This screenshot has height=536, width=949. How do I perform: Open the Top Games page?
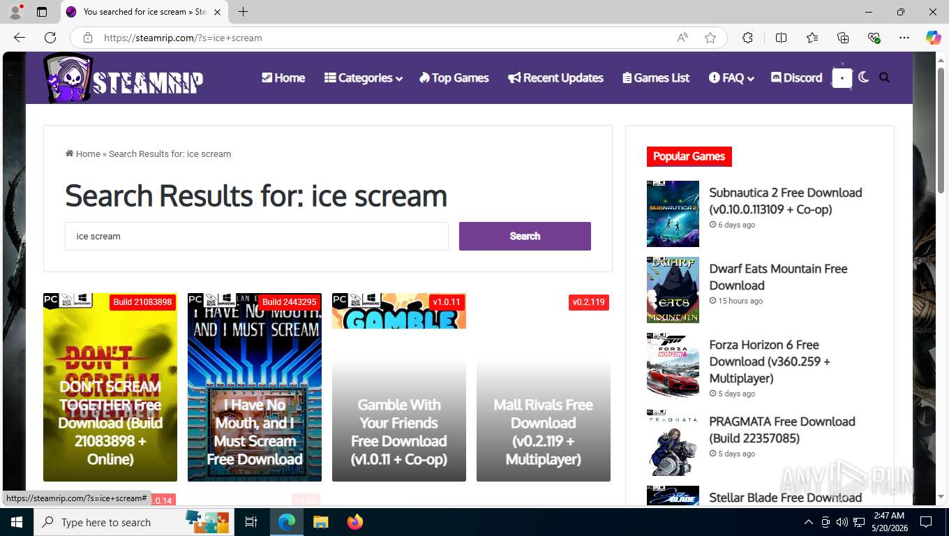coord(454,77)
